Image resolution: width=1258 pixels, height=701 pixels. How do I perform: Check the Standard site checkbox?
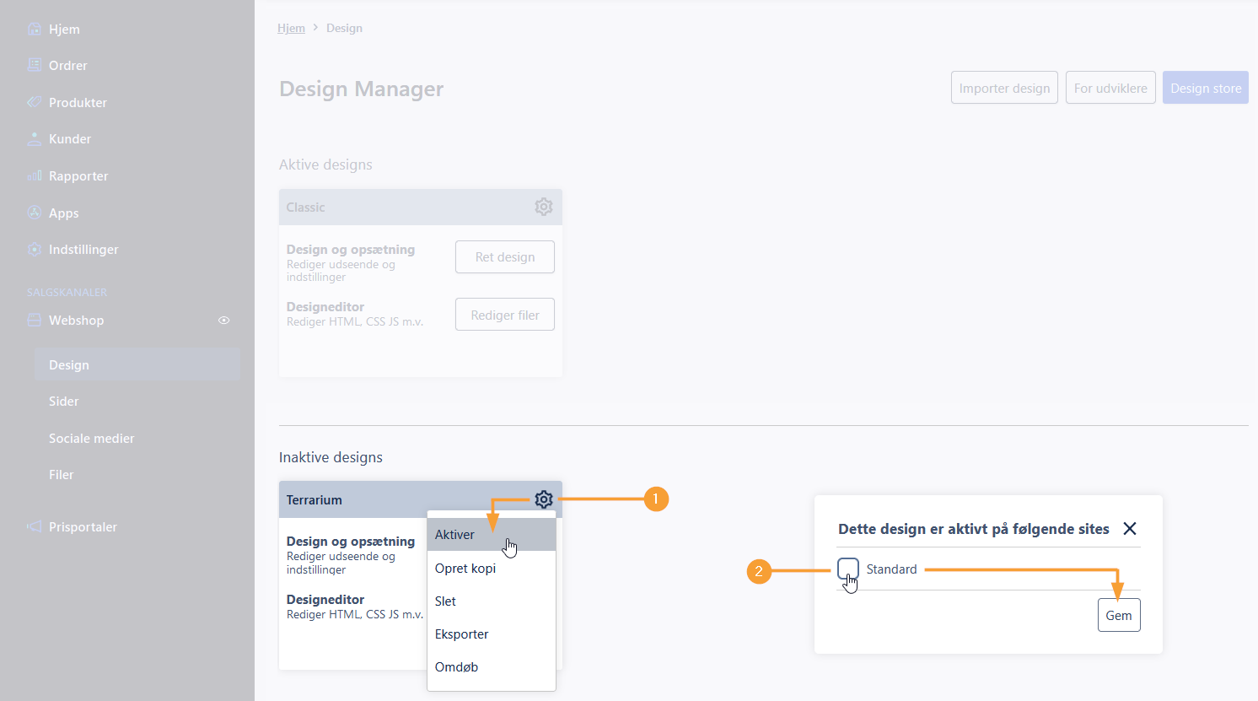pos(848,569)
